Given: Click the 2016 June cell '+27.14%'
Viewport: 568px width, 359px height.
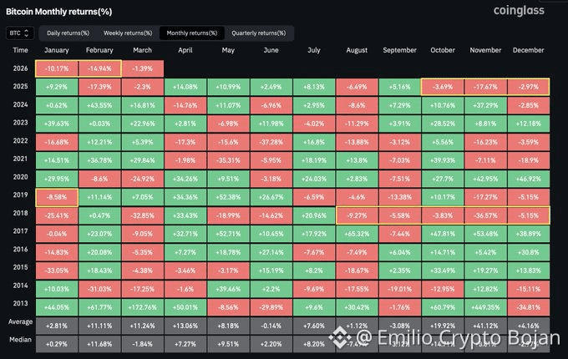Looking at the screenshot, I should pyautogui.click(x=271, y=252).
